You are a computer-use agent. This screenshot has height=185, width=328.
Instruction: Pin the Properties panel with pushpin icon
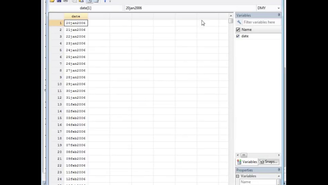[x=279, y=170]
